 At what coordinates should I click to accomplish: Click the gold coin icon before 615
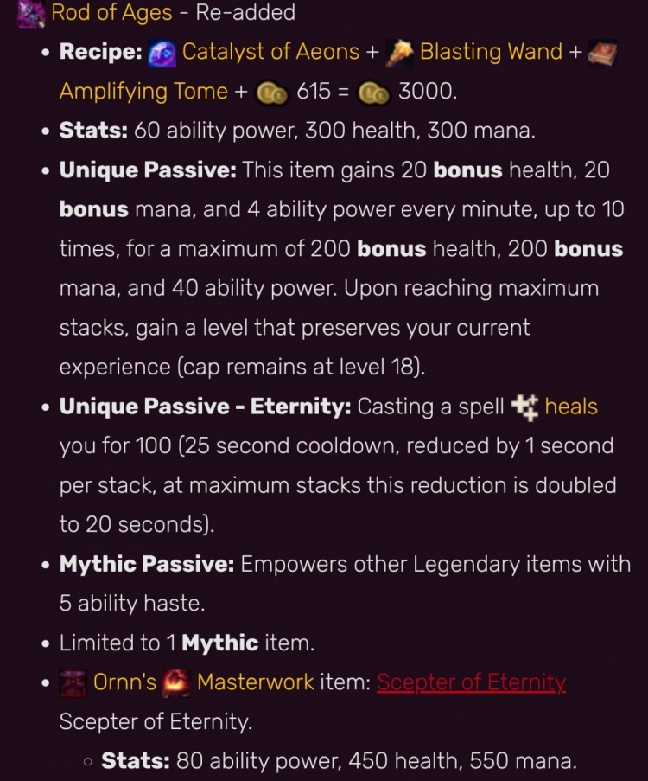[270, 92]
